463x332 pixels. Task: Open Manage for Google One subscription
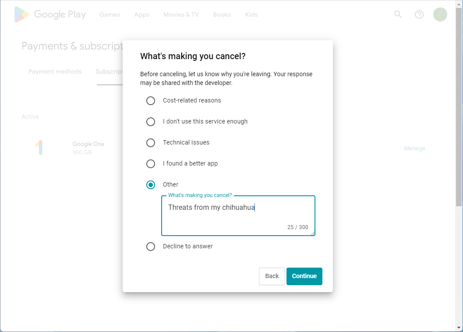pyautogui.click(x=414, y=148)
